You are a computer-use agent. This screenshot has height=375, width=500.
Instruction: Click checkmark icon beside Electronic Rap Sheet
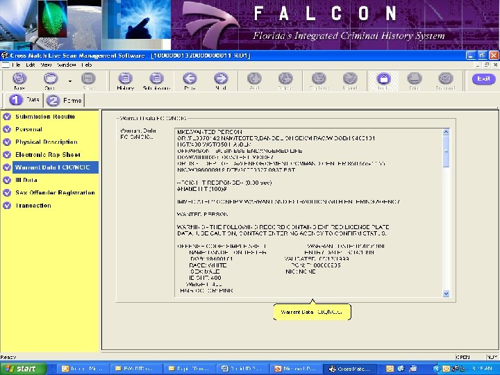[x=7, y=155]
